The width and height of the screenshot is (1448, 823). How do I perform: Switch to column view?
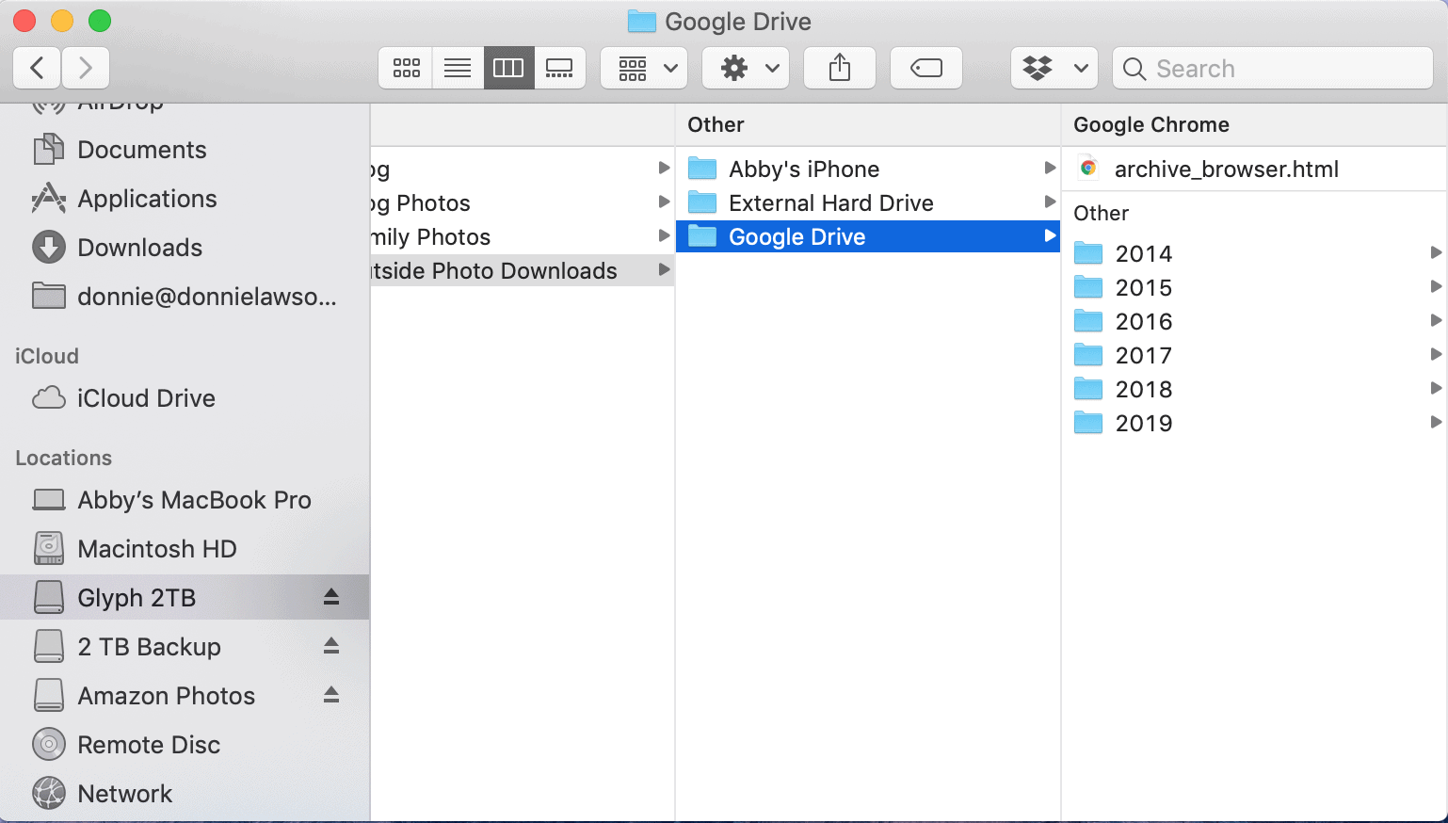coord(508,68)
